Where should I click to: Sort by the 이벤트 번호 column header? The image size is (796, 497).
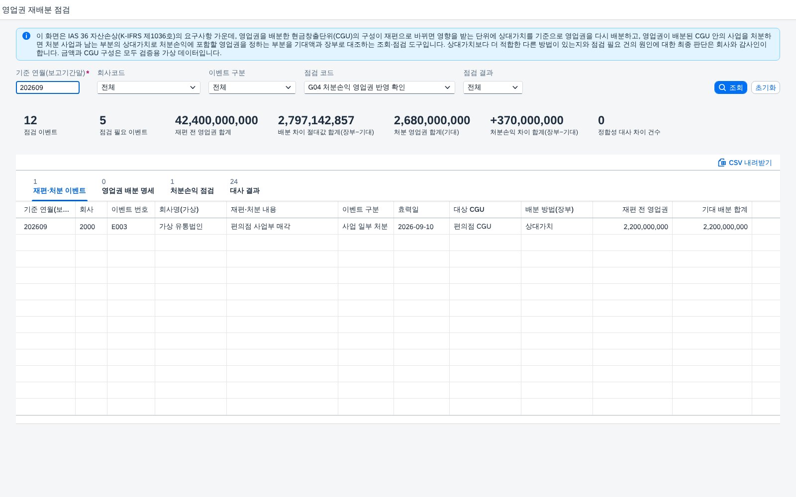pyautogui.click(x=131, y=210)
